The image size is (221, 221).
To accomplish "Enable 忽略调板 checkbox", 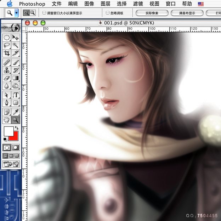I will (108, 13).
